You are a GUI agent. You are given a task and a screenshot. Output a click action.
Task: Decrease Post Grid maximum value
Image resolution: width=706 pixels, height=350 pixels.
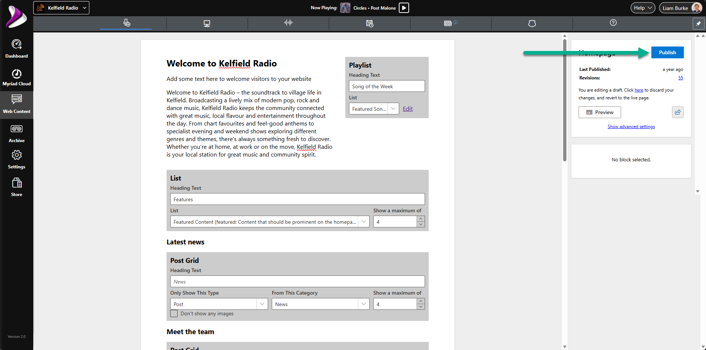(x=421, y=307)
